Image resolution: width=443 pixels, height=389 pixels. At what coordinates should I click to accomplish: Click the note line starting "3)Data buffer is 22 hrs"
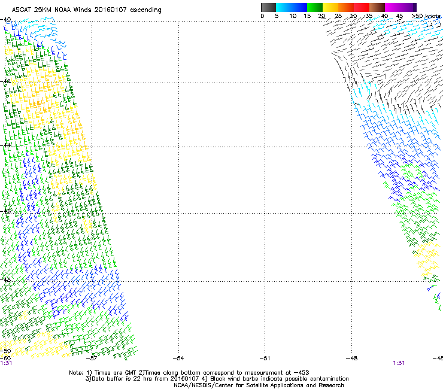(217, 379)
